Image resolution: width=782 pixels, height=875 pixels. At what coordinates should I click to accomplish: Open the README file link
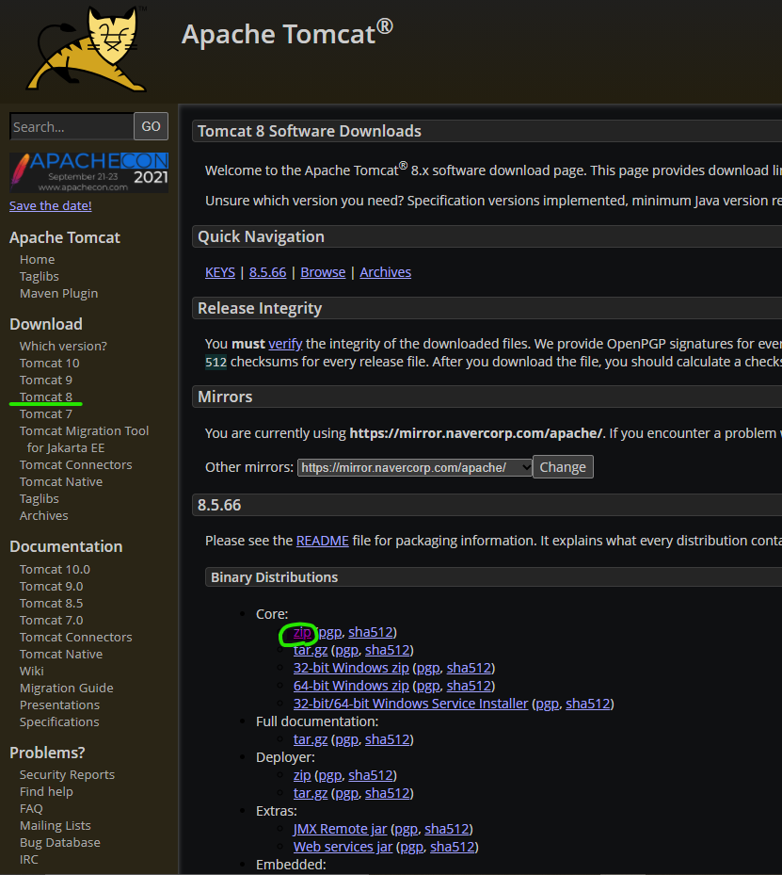pyautogui.click(x=322, y=541)
